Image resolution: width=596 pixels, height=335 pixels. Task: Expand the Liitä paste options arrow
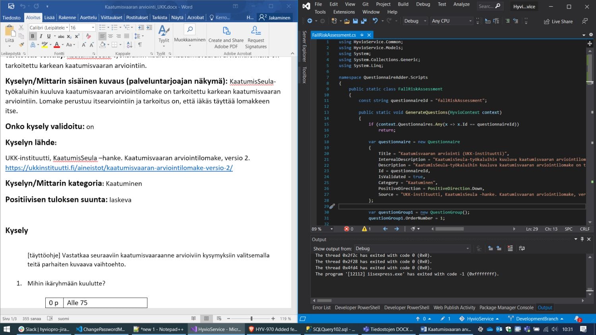(x=10, y=46)
